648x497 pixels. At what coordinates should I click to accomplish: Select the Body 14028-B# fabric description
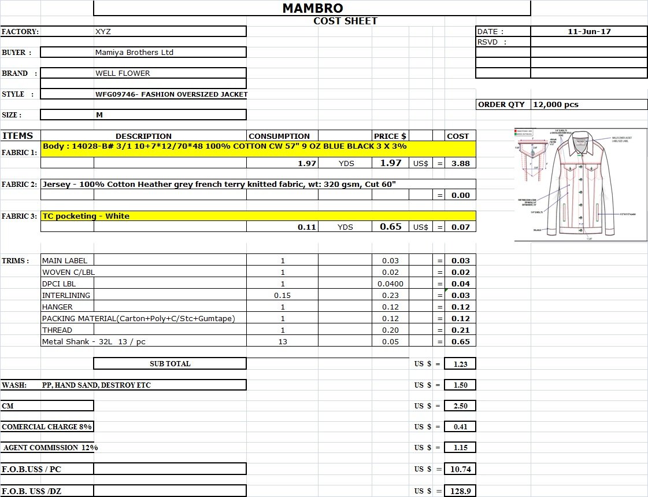[x=258, y=149]
